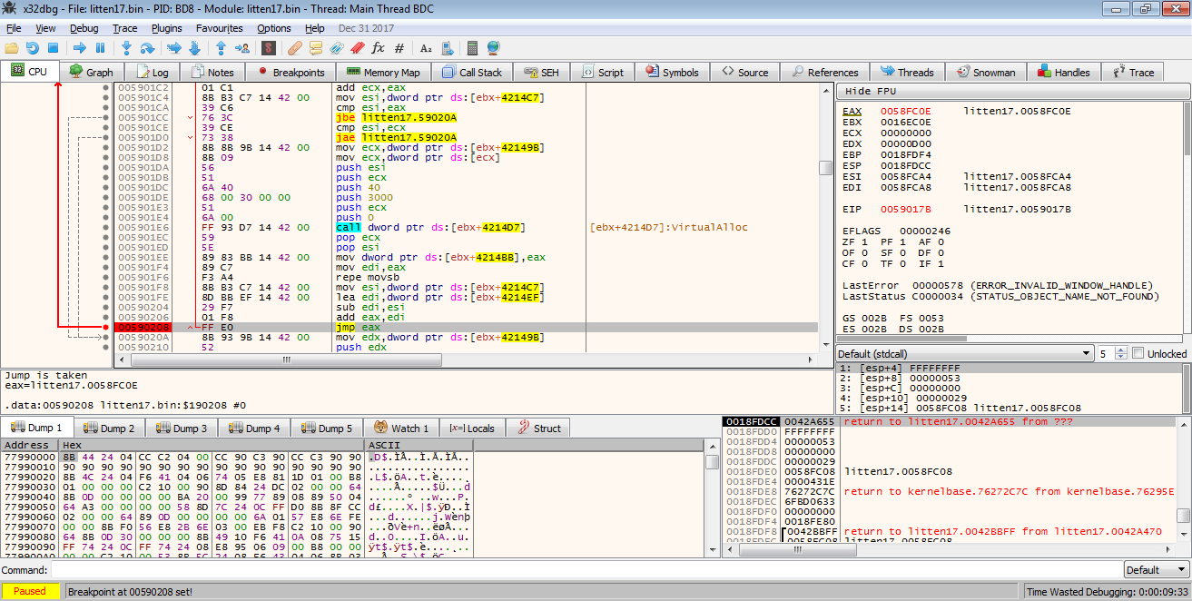Switch to the Breakpoints tab
Viewport: 1192px width, 601px height.
tap(291, 72)
